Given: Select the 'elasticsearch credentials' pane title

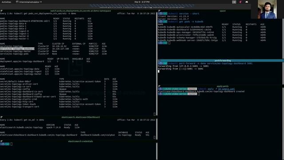Looking at the screenshot, I should [x=80, y=141].
